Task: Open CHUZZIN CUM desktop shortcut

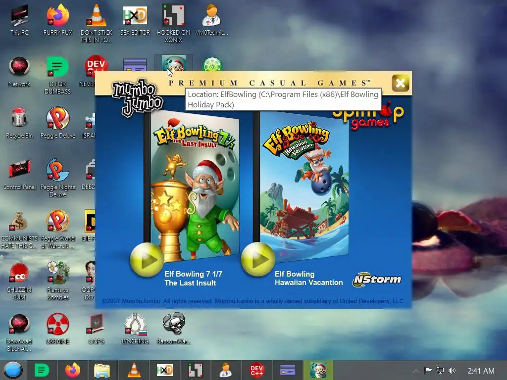Action: (19, 281)
